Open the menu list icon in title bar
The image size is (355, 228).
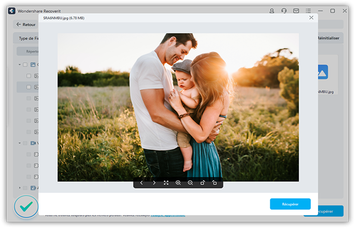coord(308,11)
